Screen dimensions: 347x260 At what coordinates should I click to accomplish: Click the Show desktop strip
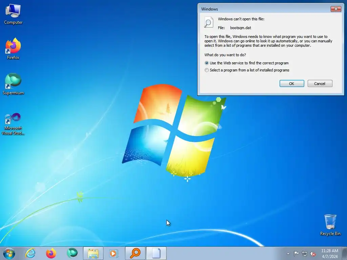(345, 253)
